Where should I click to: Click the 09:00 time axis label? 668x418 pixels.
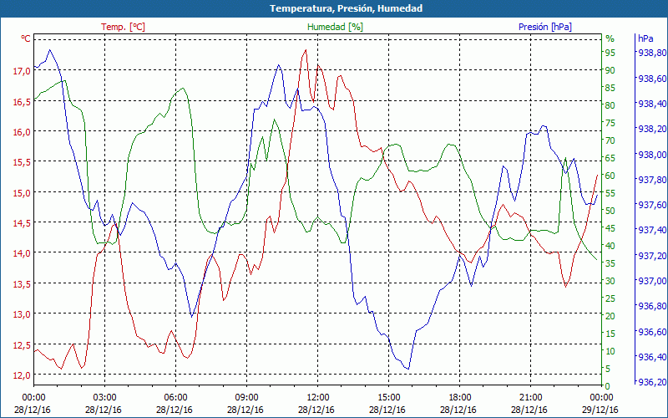(x=246, y=396)
